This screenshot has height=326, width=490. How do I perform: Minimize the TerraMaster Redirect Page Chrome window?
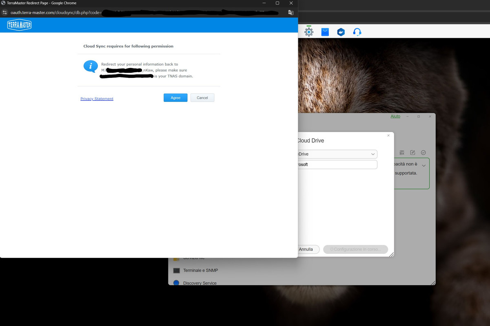click(264, 3)
